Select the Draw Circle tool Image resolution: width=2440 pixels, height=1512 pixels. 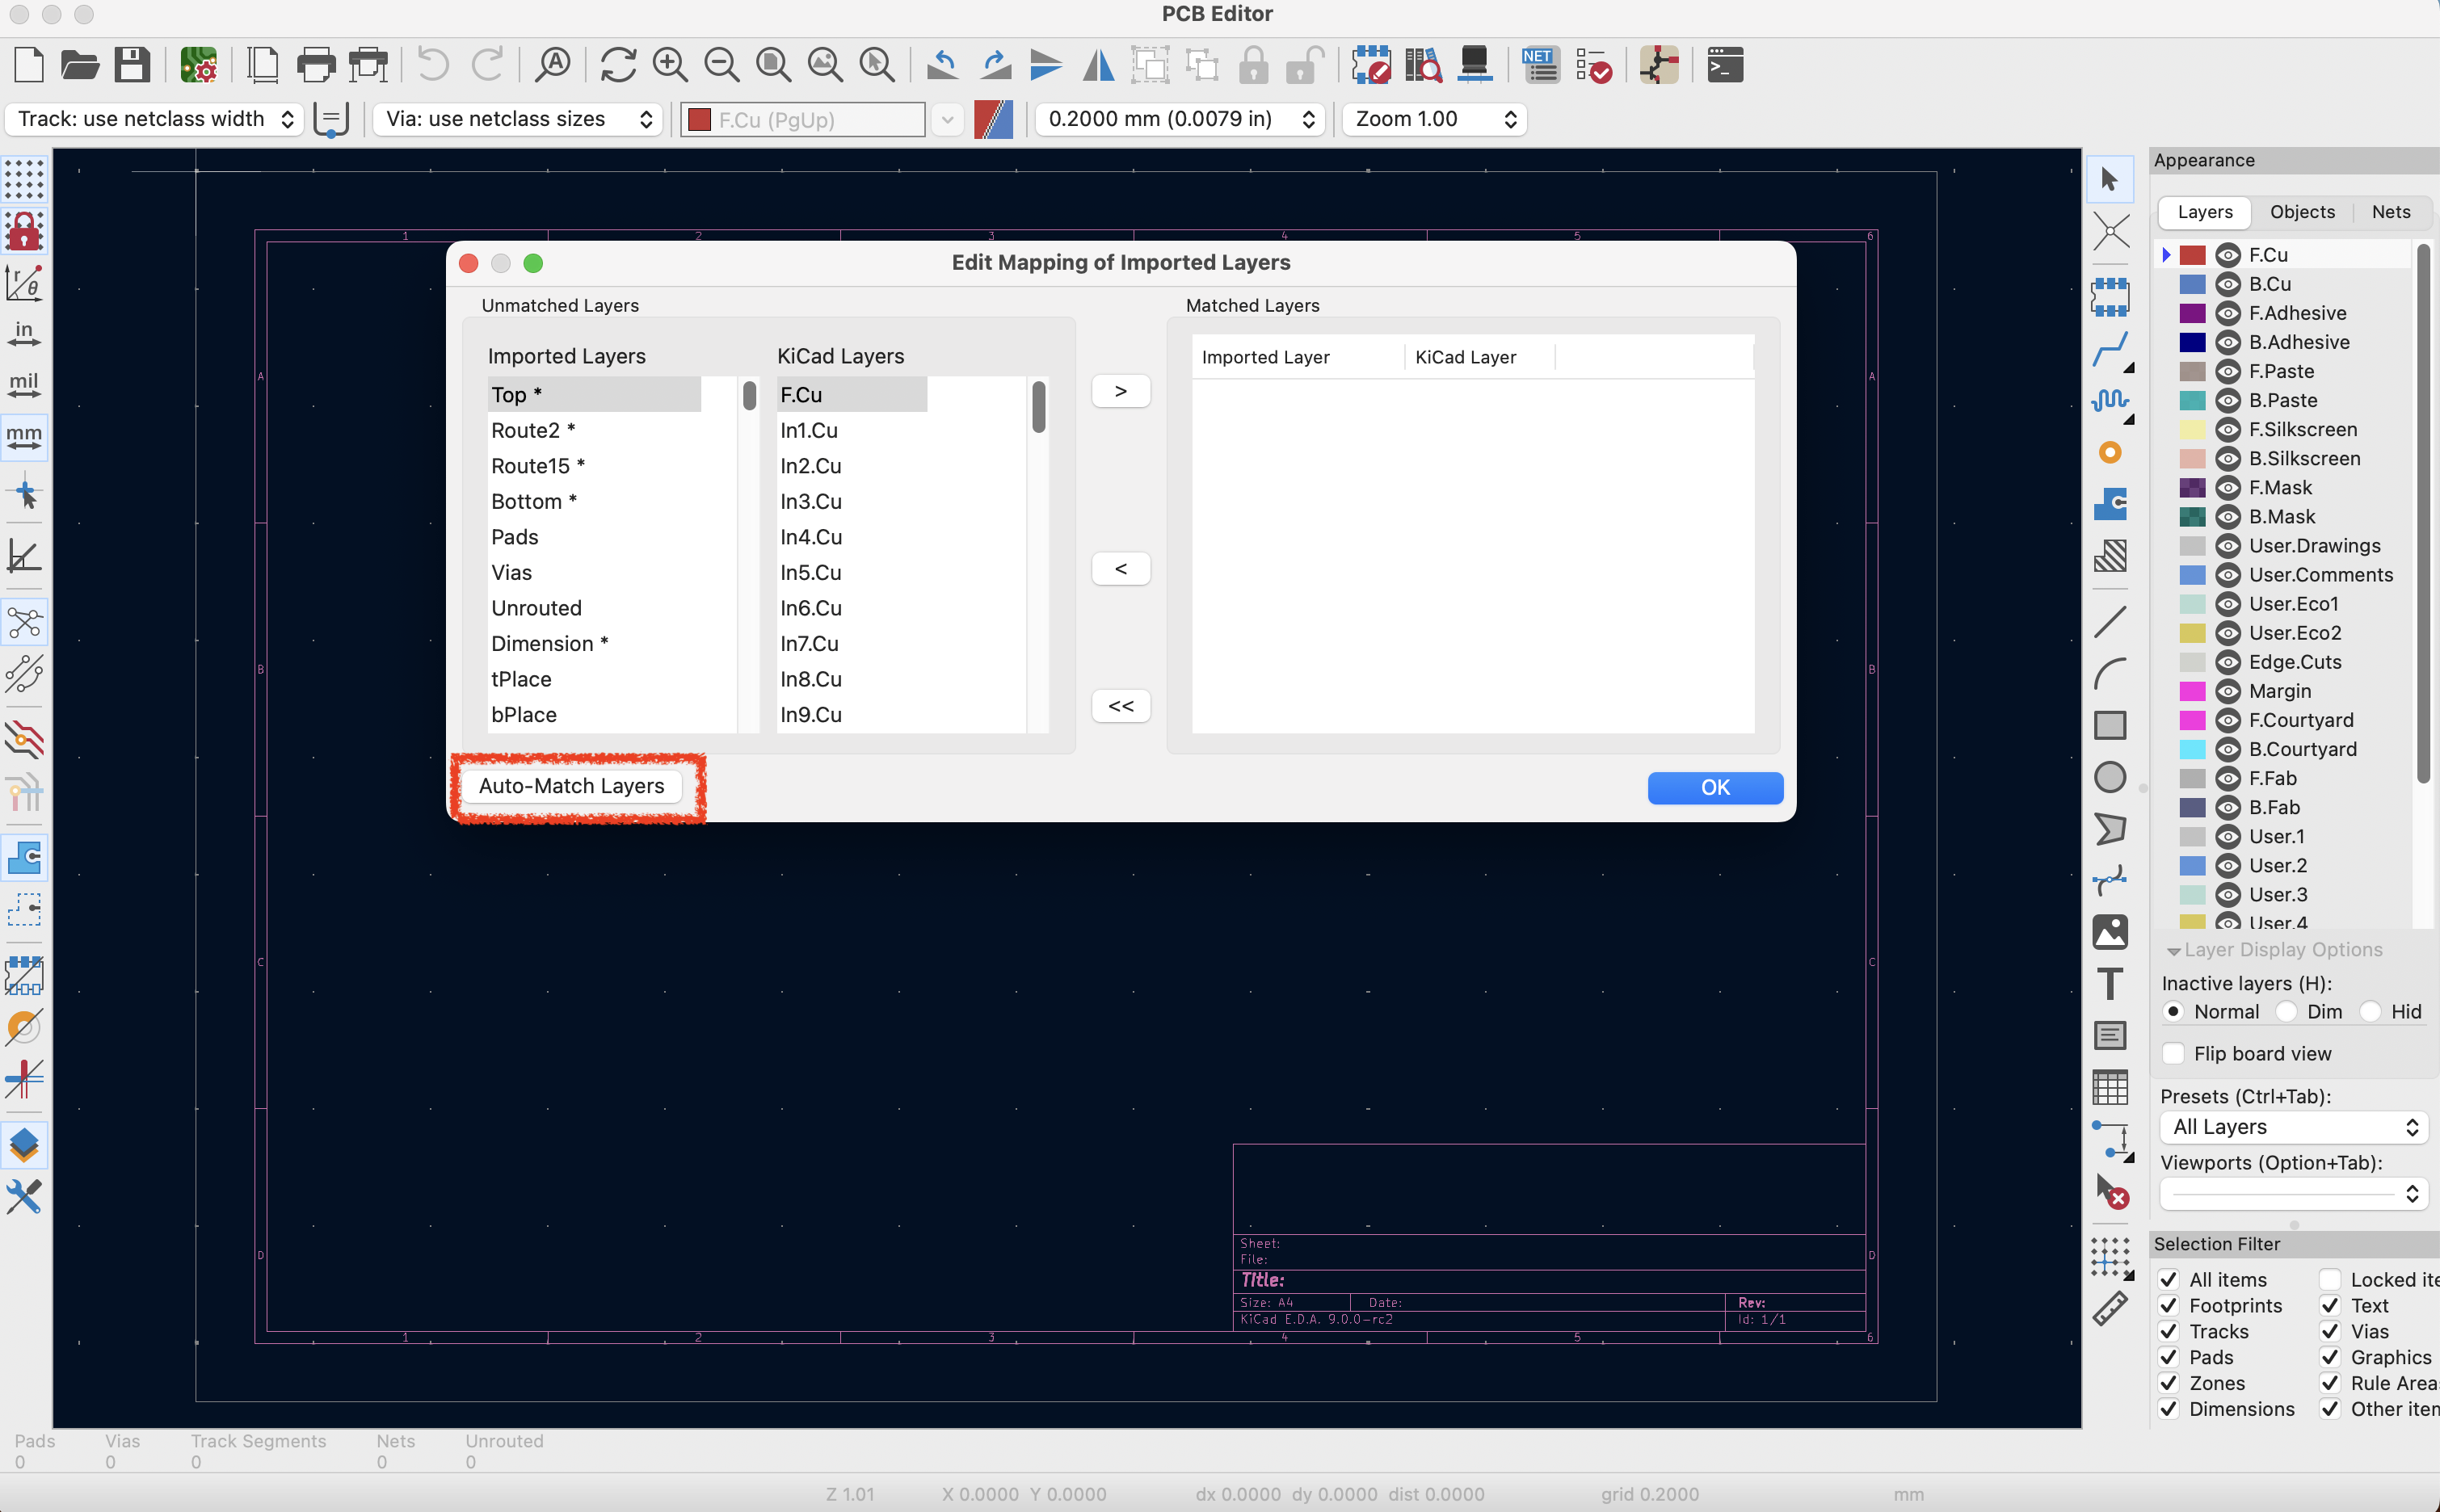2110,777
